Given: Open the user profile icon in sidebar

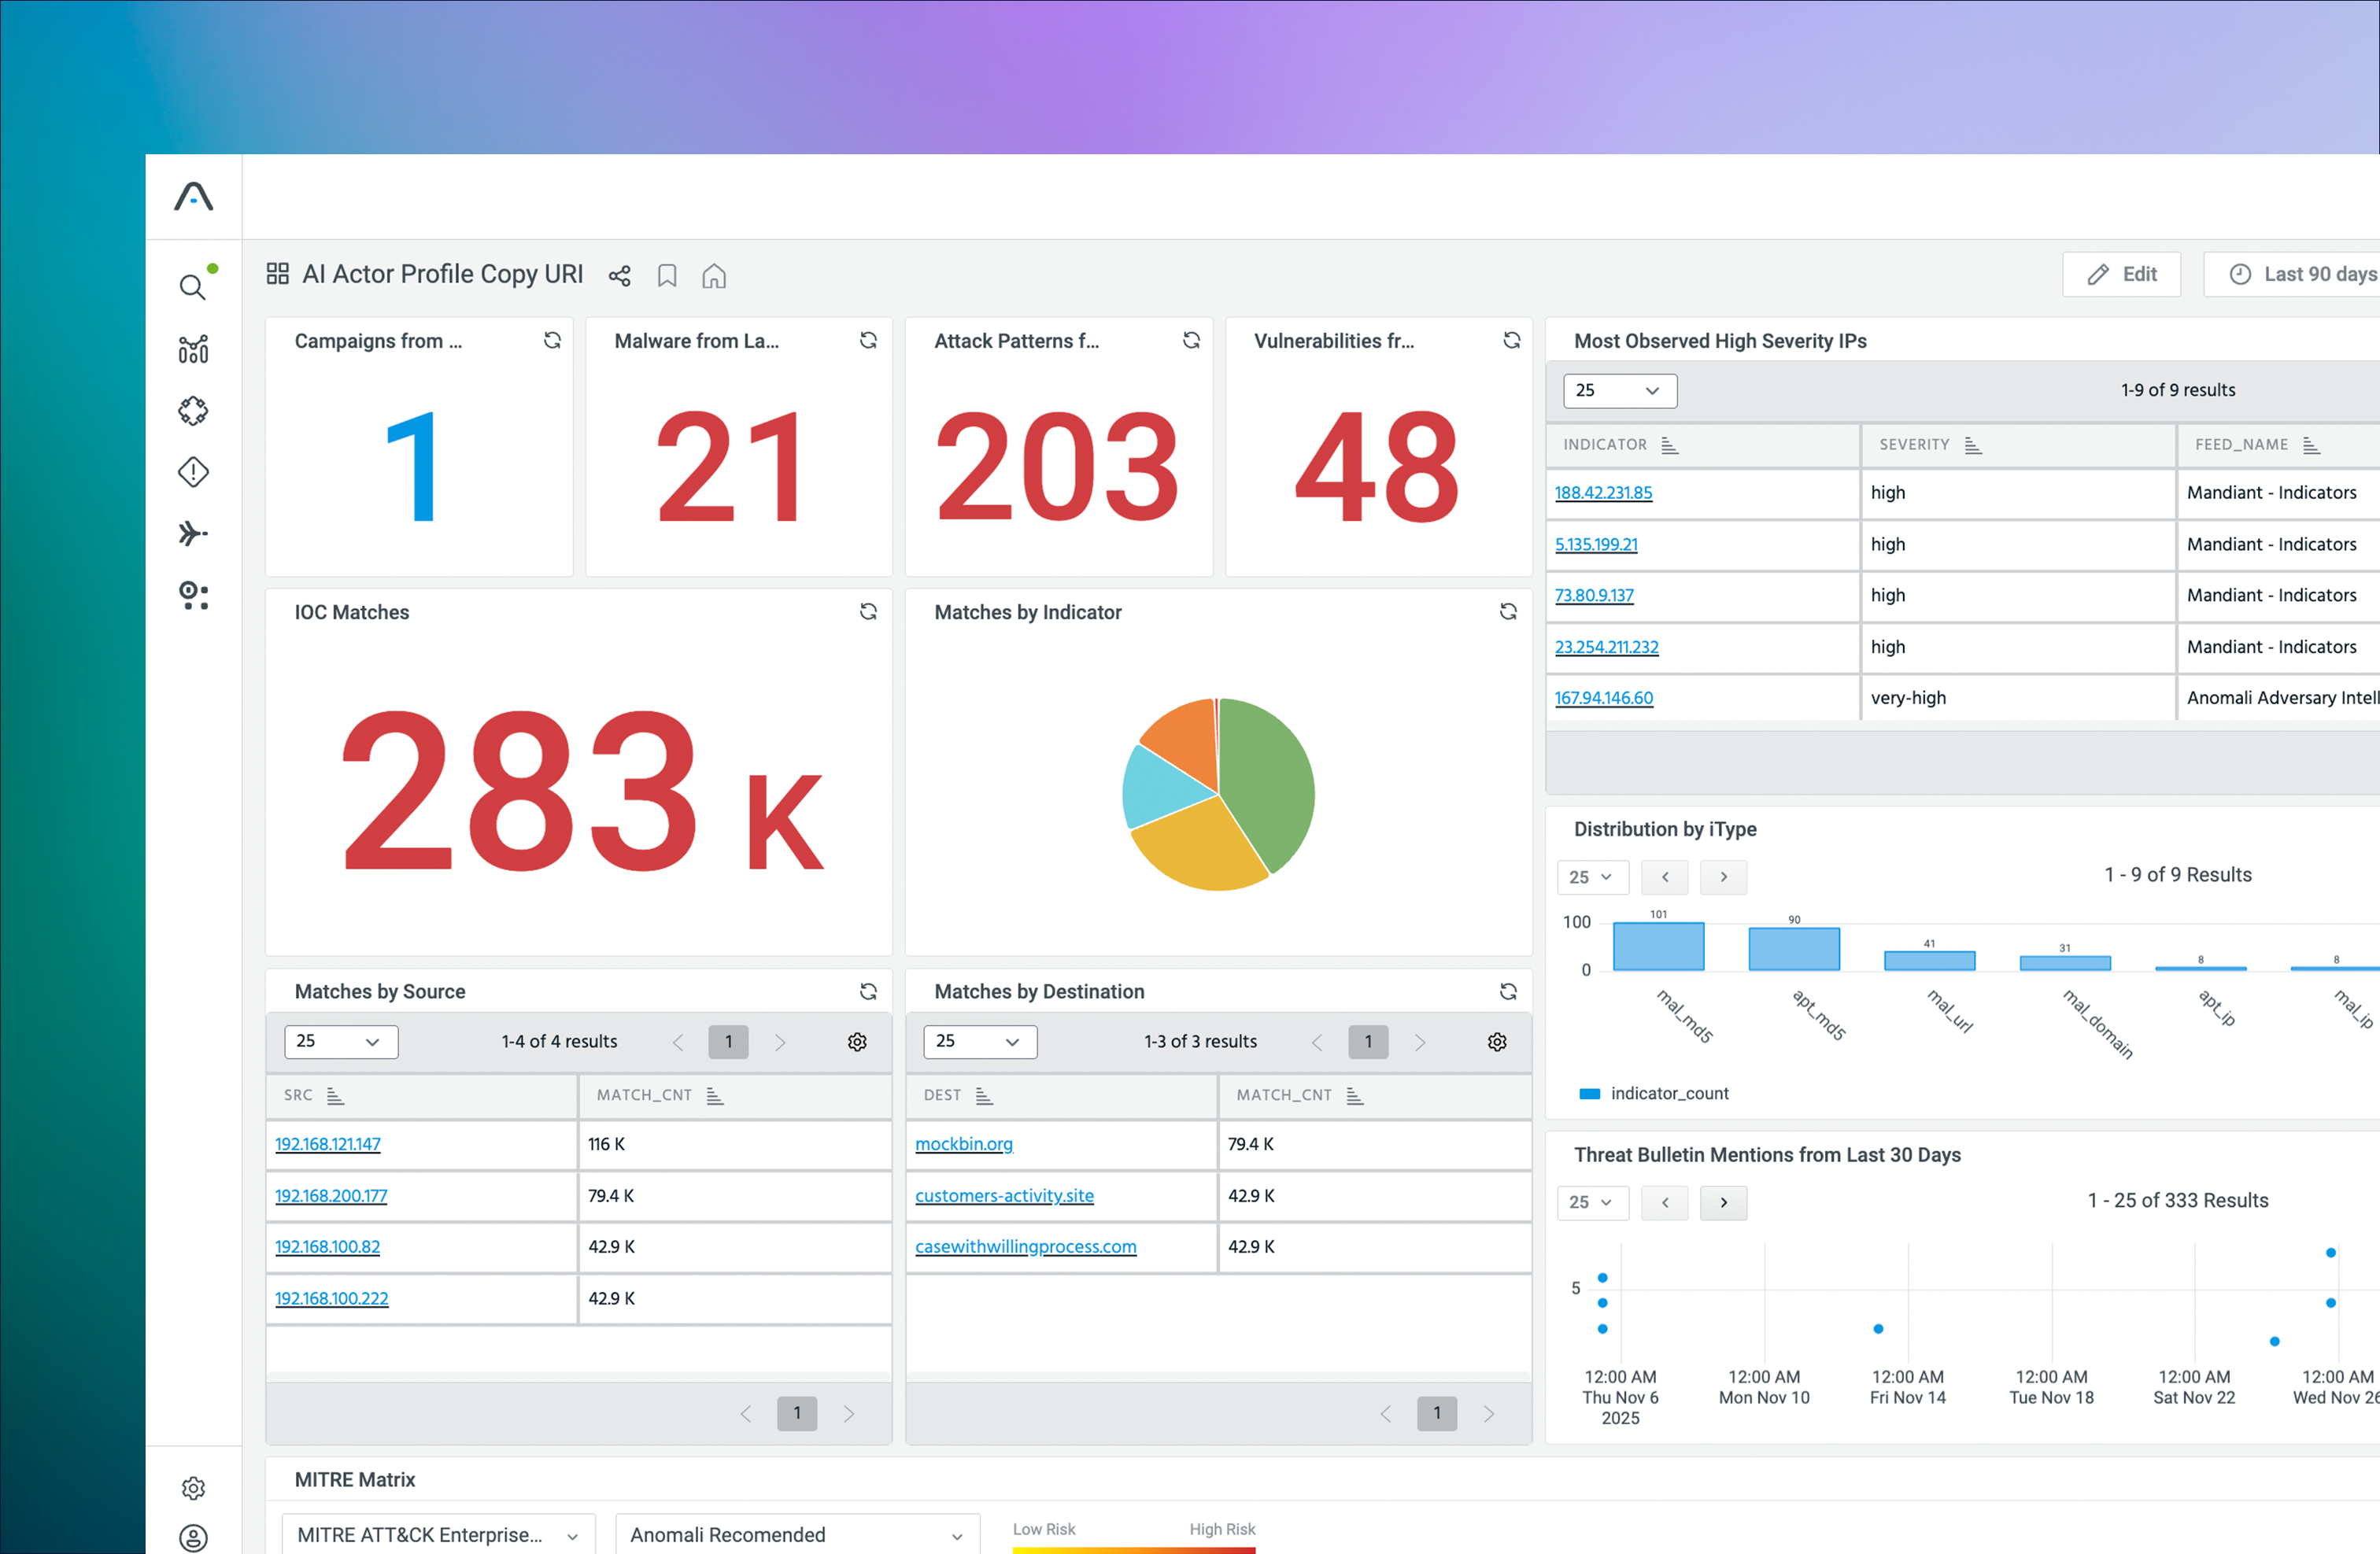Looking at the screenshot, I should (193, 1537).
